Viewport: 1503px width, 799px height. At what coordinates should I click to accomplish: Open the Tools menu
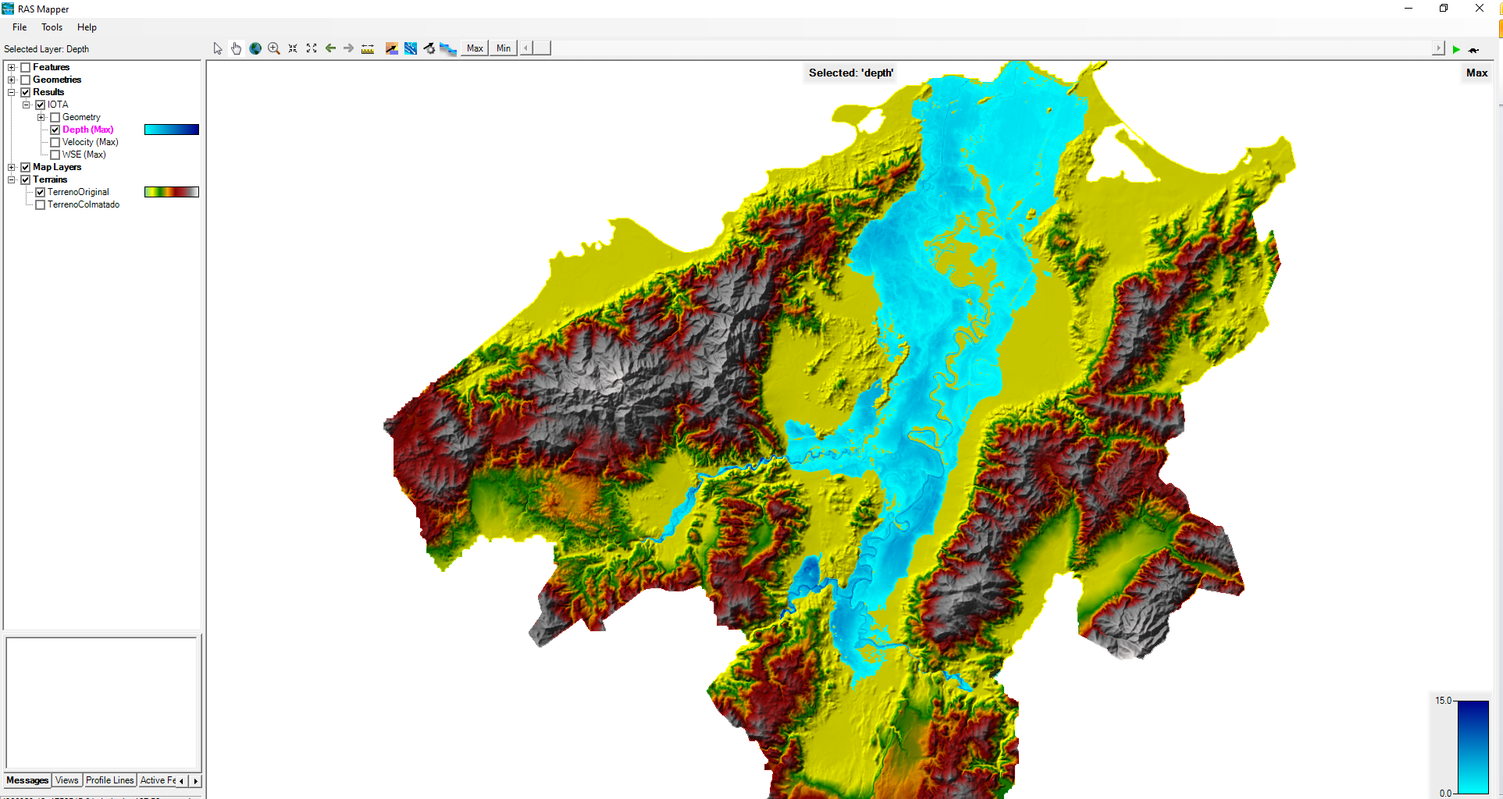52,27
